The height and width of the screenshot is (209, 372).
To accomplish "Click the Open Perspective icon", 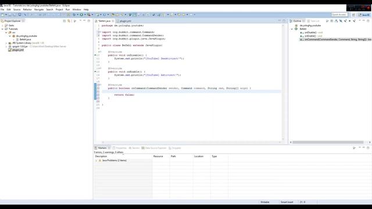I will [353, 15].
